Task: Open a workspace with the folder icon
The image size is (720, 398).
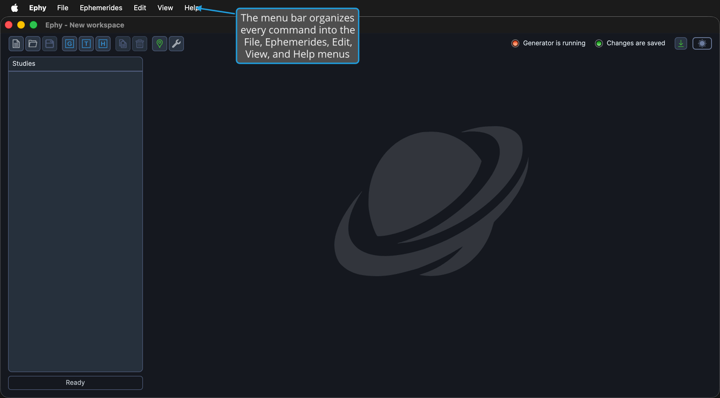Action: coord(33,44)
